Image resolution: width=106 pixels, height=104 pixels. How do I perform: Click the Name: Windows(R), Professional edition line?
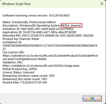29,22
